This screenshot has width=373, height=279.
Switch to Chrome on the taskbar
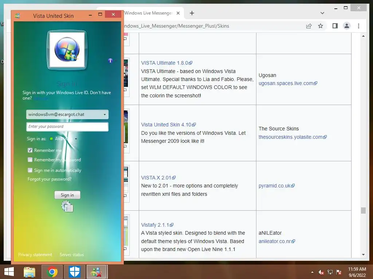pos(52,272)
